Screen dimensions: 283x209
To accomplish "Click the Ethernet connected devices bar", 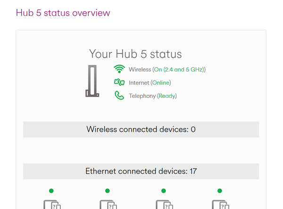I will coord(141,171).
